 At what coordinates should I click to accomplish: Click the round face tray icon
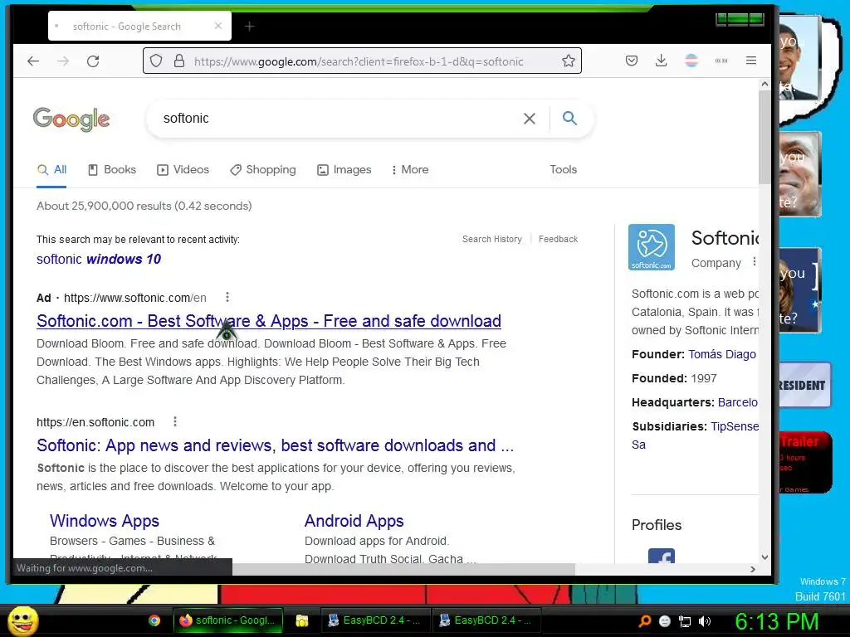pos(665,621)
